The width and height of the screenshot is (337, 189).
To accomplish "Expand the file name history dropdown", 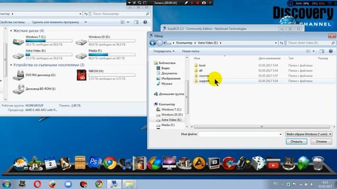I will [x=280, y=134].
